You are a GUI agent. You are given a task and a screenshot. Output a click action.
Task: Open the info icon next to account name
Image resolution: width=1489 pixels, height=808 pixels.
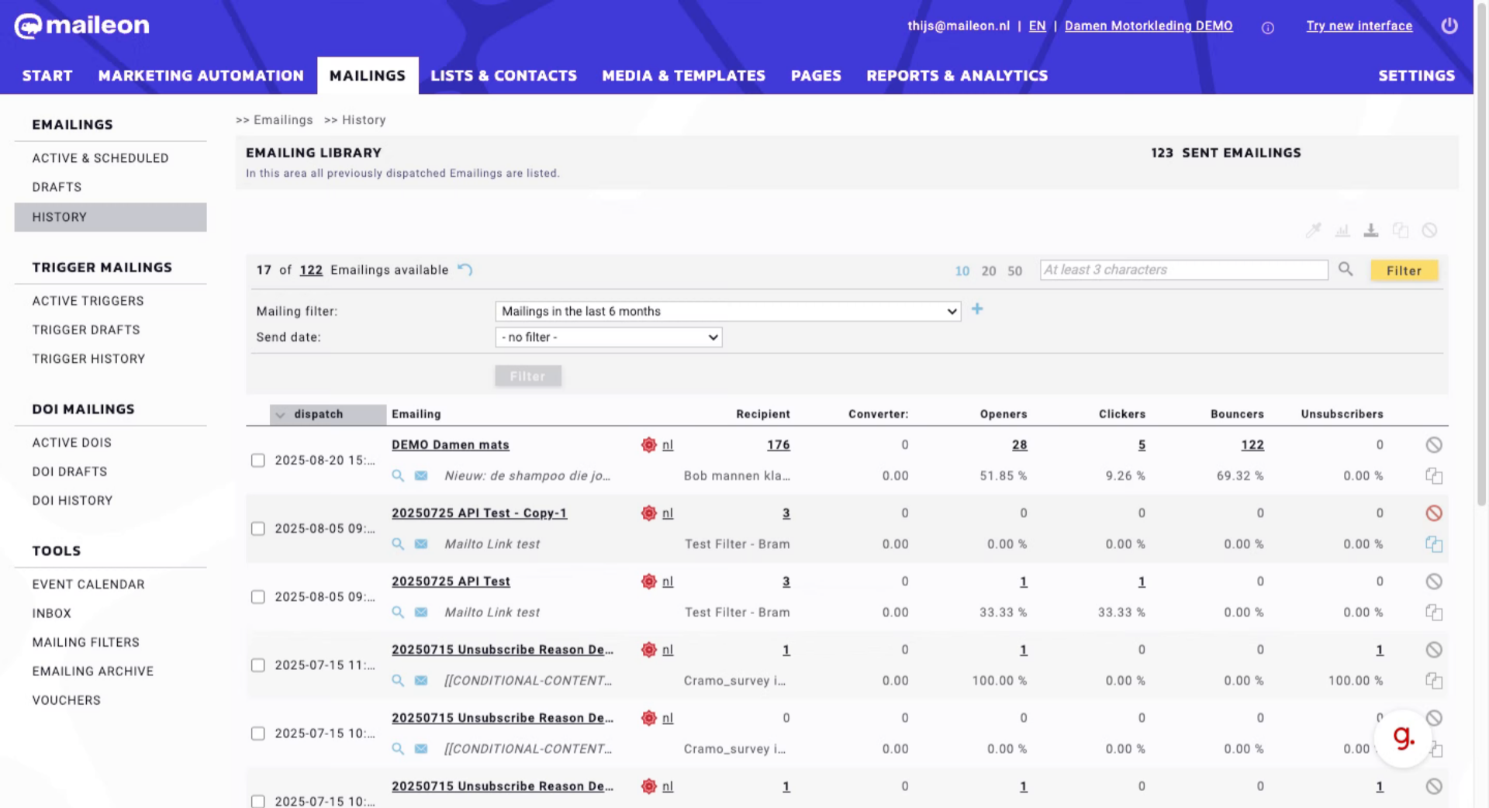(1268, 28)
